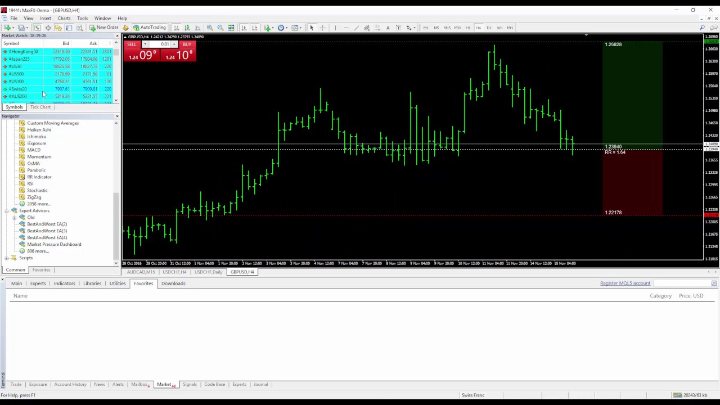Image resolution: width=720 pixels, height=405 pixels.
Task: Switch timeframe to W1
Action: [499, 28]
